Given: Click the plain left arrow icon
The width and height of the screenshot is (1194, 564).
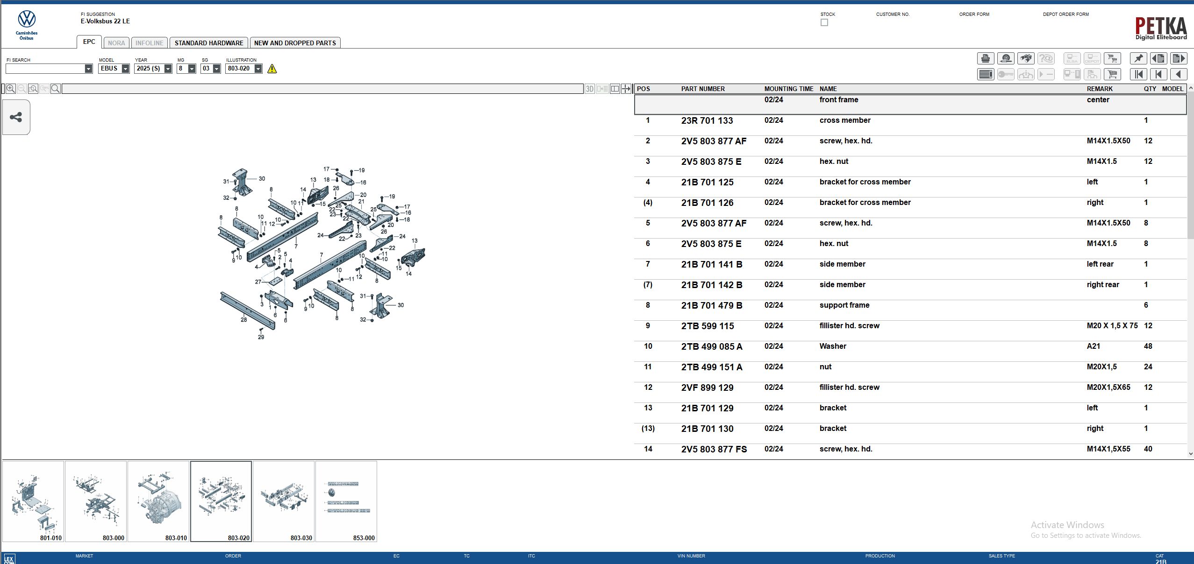Looking at the screenshot, I should 1179,74.
